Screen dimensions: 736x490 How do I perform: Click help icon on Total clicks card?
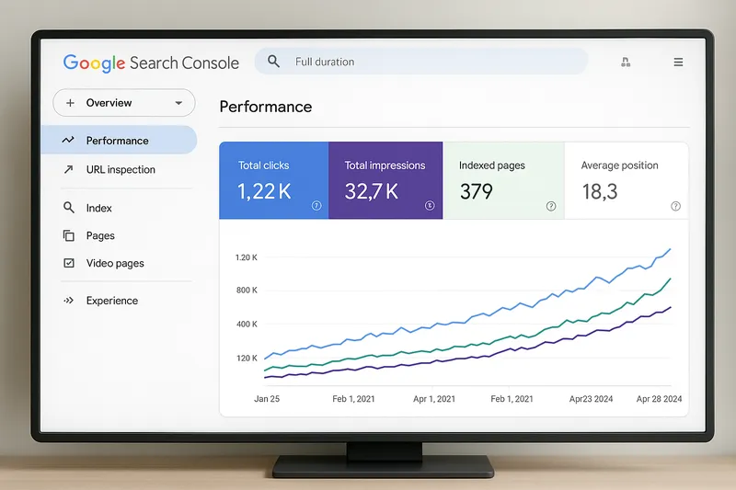coord(316,205)
